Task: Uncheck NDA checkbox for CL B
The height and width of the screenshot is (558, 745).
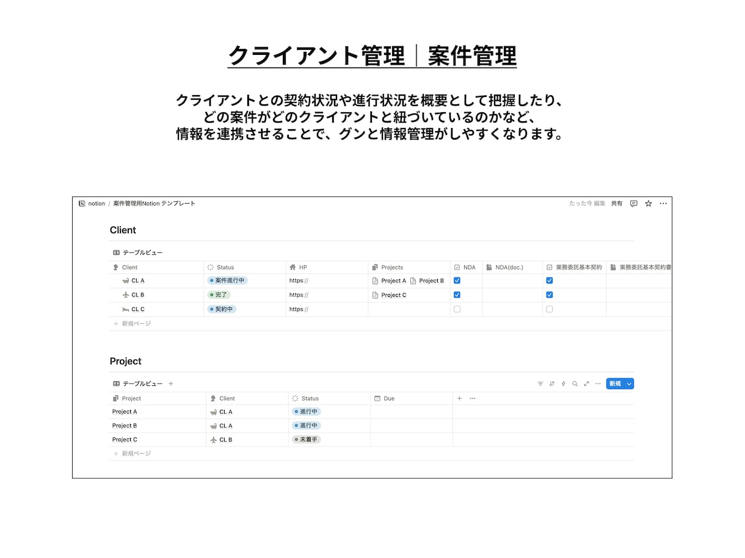Action: pyautogui.click(x=457, y=295)
